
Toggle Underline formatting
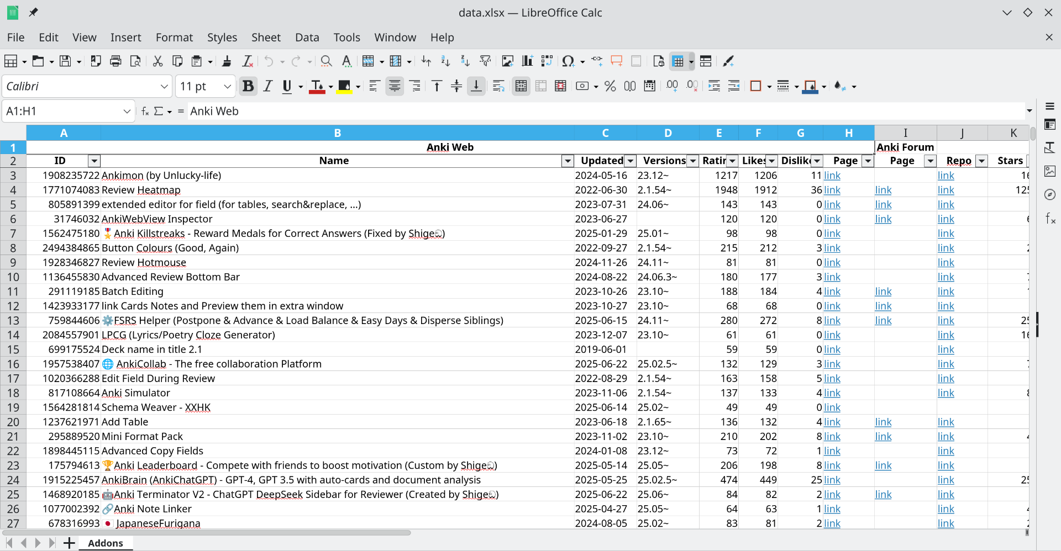click(x=287, y=86)
